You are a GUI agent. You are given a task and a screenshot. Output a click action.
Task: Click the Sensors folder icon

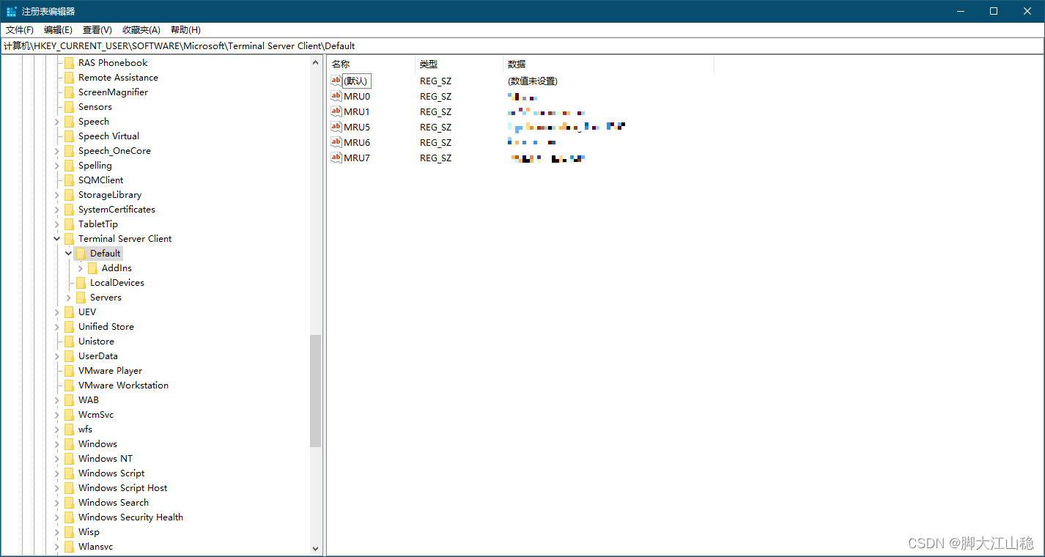69,107
